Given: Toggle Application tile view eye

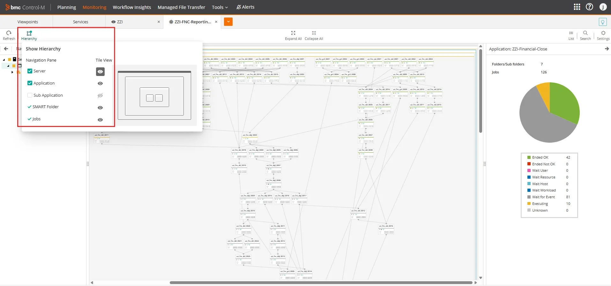Looking at the screenshot, I should click(100, 83).
